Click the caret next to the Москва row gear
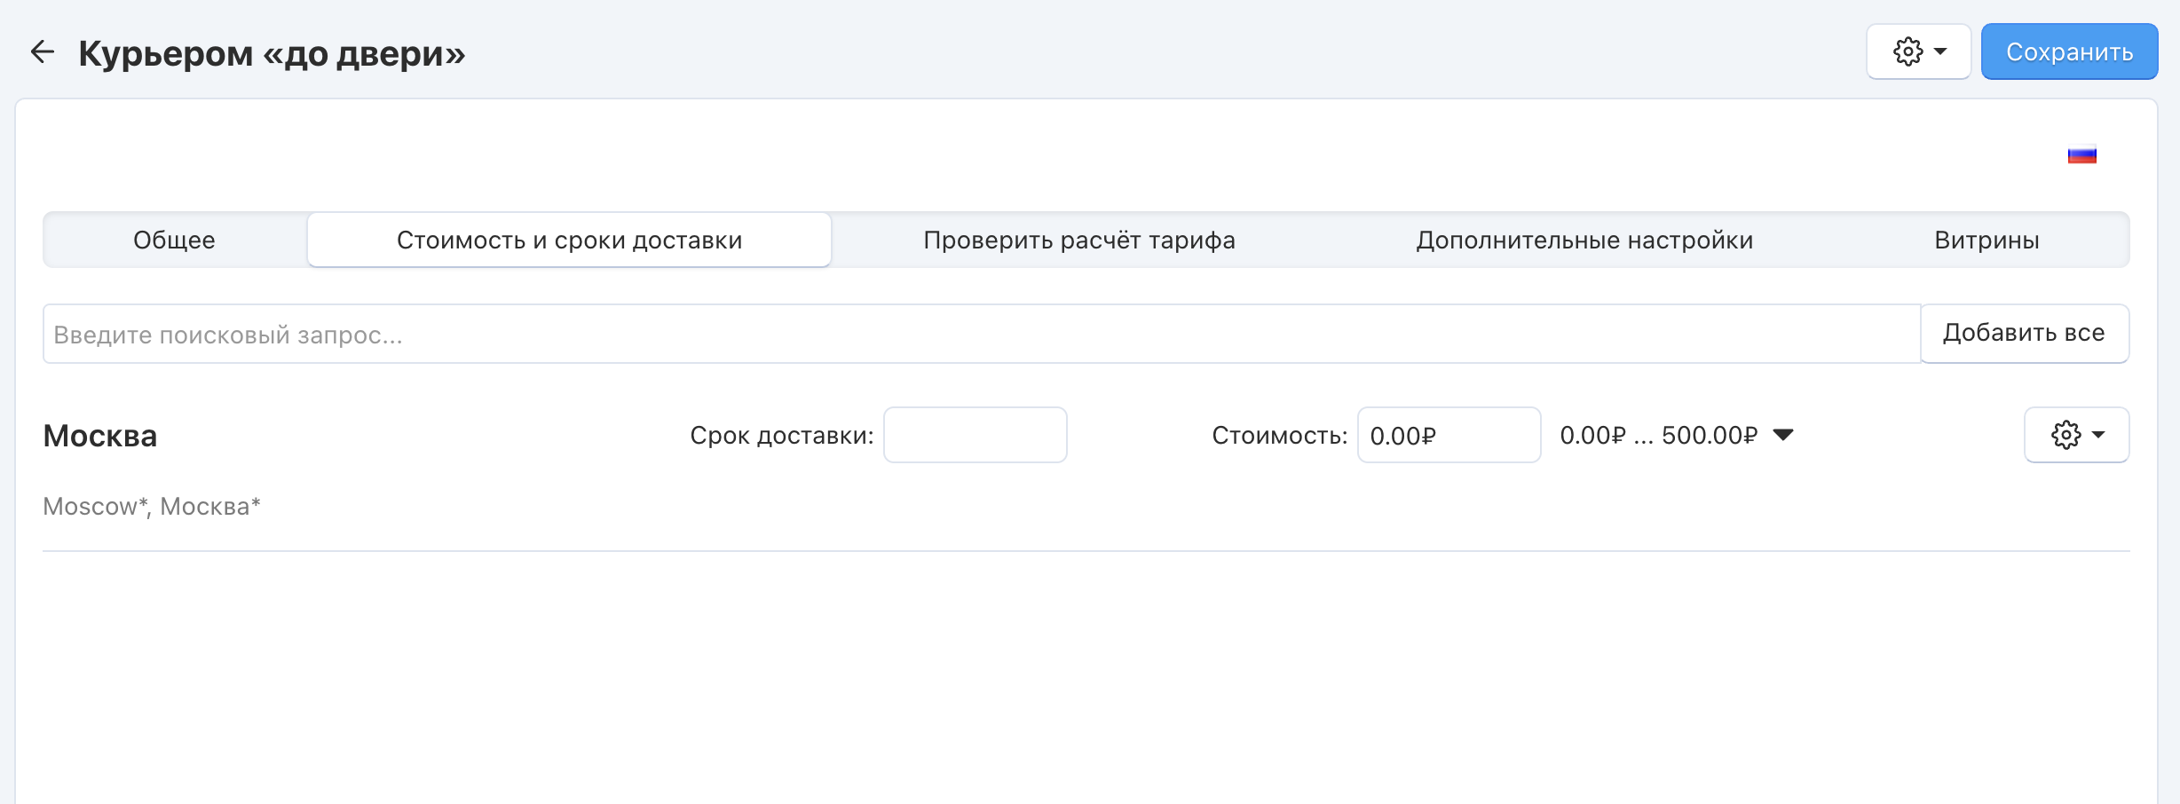The width and height of the screenshot is (2180, 804). tap(2099, 435)
